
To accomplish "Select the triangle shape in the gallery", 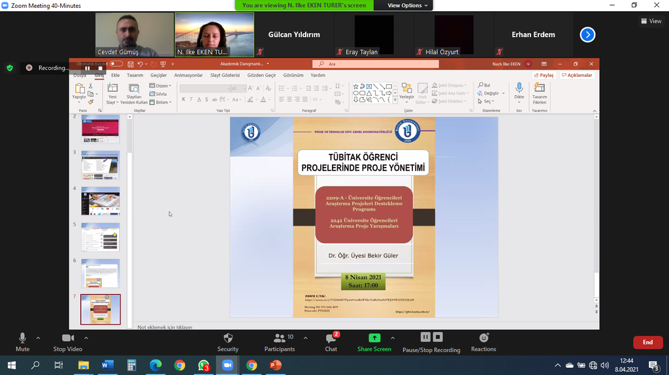I will click(x=368, y=93).
